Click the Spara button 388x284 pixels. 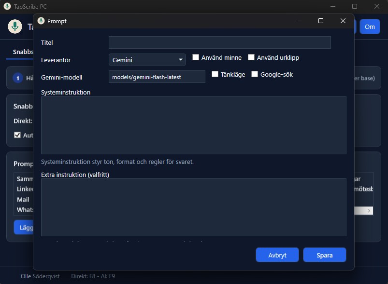coord(324,255)
